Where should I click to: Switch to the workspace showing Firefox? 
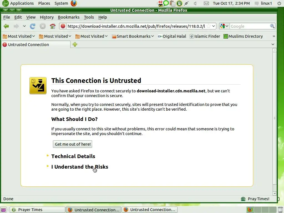pos(250,210)
